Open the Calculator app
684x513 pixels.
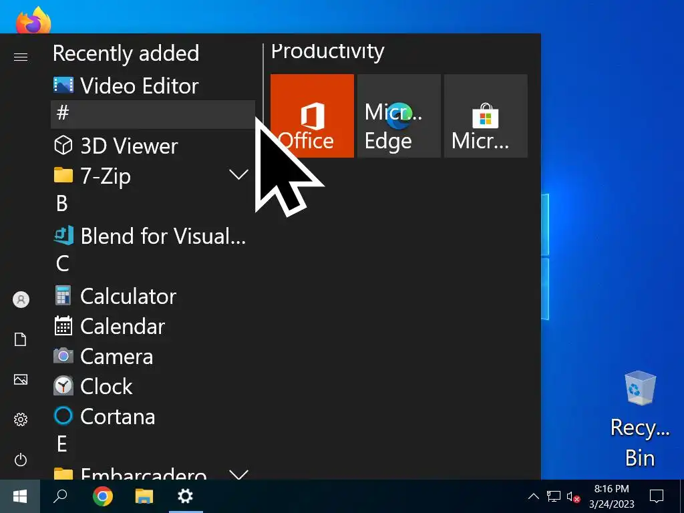click(x=153, y=296)
